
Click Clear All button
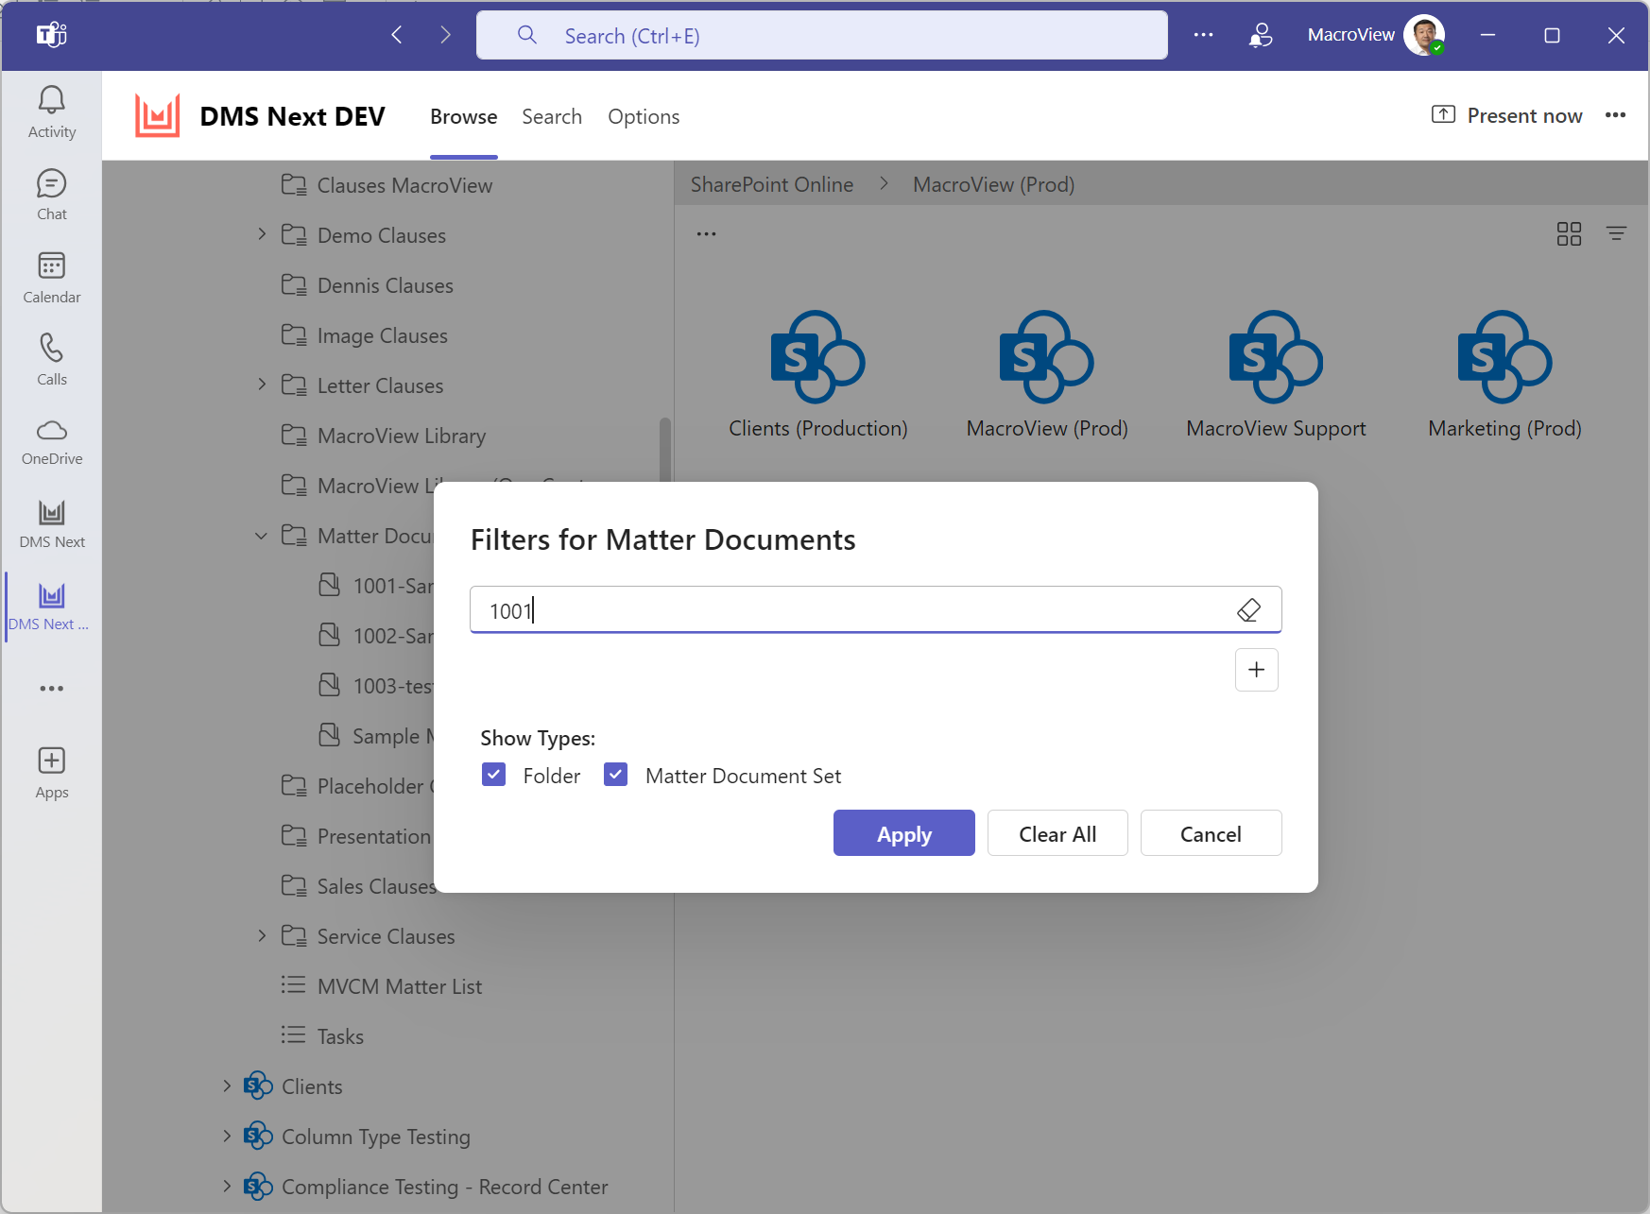pos(1057,833)
